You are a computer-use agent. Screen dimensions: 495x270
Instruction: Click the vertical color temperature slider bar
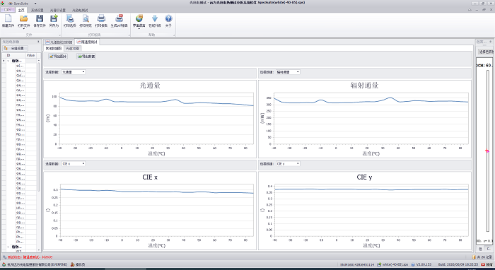(487, 155)
